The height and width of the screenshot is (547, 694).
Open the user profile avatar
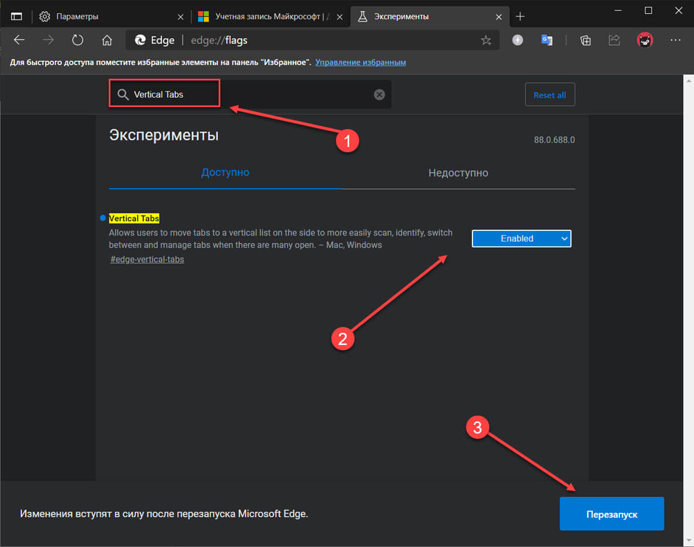(x=645, y=40)
